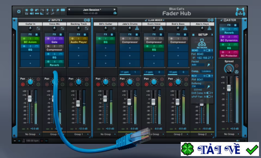Open the BC Protector effect slot
Viewport: 261px width, 158px height.
229,54
